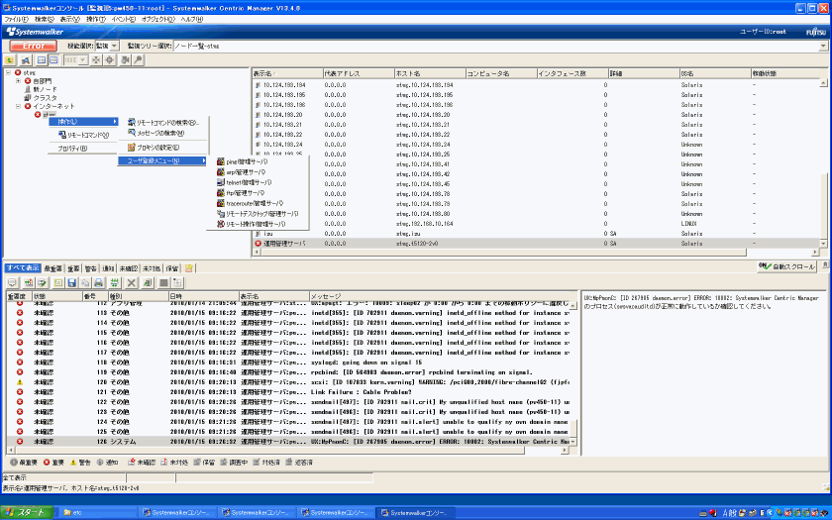
Task: Open the ファイル menu
Action: 16,19
